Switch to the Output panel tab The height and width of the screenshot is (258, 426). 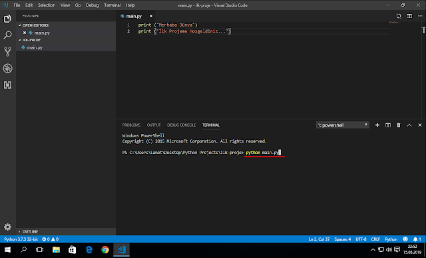pyautogui.click(x=154, y=125)
